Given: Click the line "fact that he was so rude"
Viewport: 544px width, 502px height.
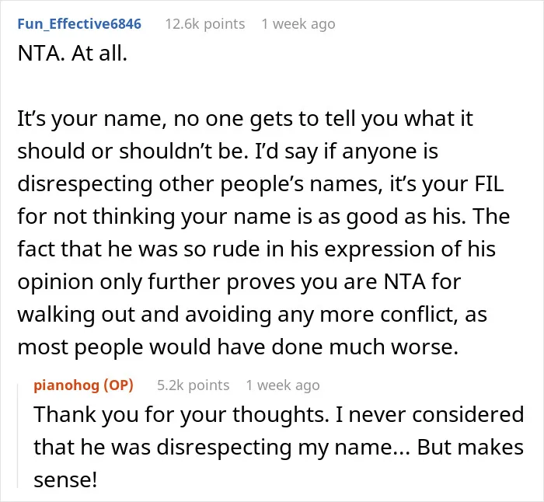Looking at the screenshot, I should pyautogui.click(x=256, y=249).
